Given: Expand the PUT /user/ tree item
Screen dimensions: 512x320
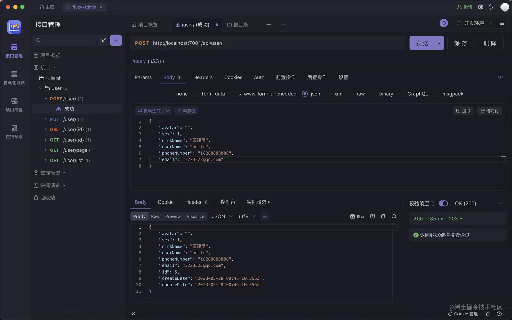Looking at the screenshot, I should click(46, 119).
